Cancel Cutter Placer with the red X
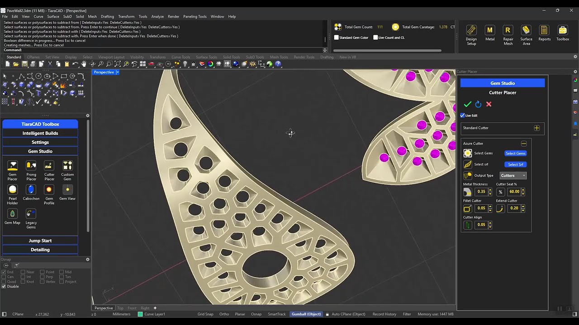Viewport: 579px width, 325px height. (489, 104)
